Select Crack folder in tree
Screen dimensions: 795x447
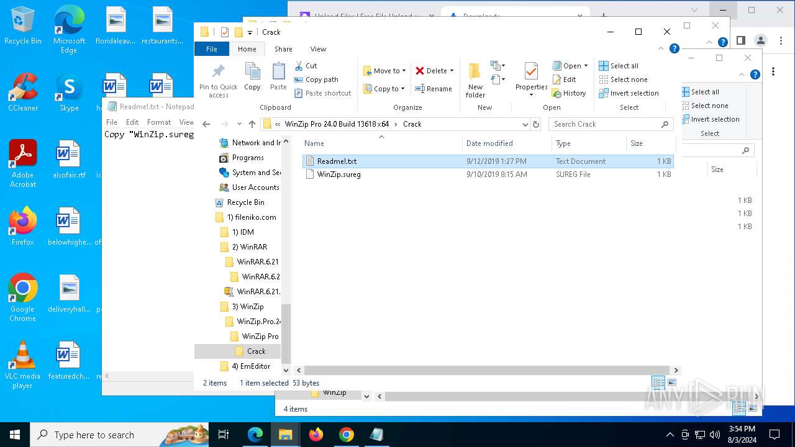(250, 351)
